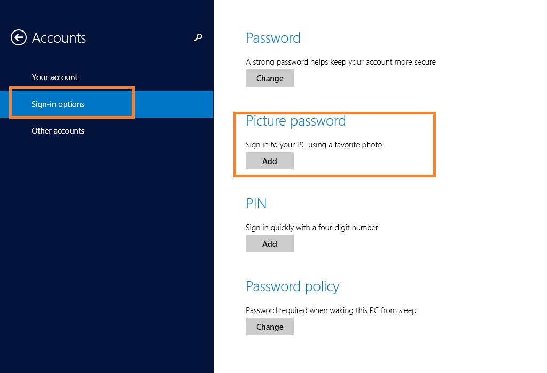The width and height of the screenshot is (547, 373).
Task: Click the Password policy heading
Action: coord(292,286)
